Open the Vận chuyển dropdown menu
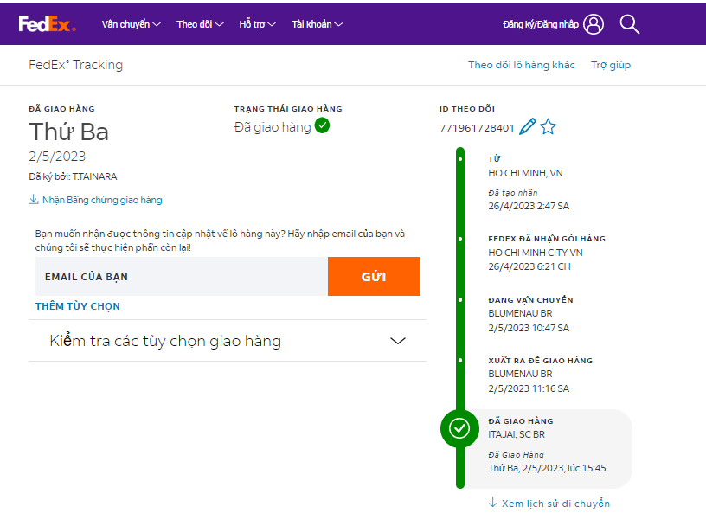The width and height of the screenshot is (706, 526). coord(132,24)
